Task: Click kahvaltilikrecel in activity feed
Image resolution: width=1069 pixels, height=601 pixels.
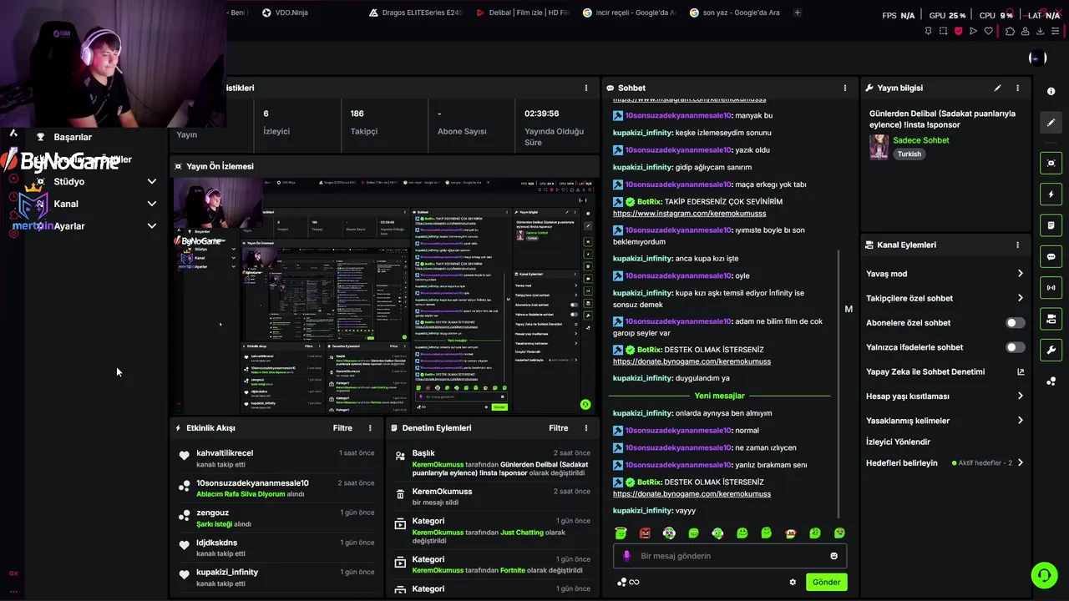Action: pos(225,453)
